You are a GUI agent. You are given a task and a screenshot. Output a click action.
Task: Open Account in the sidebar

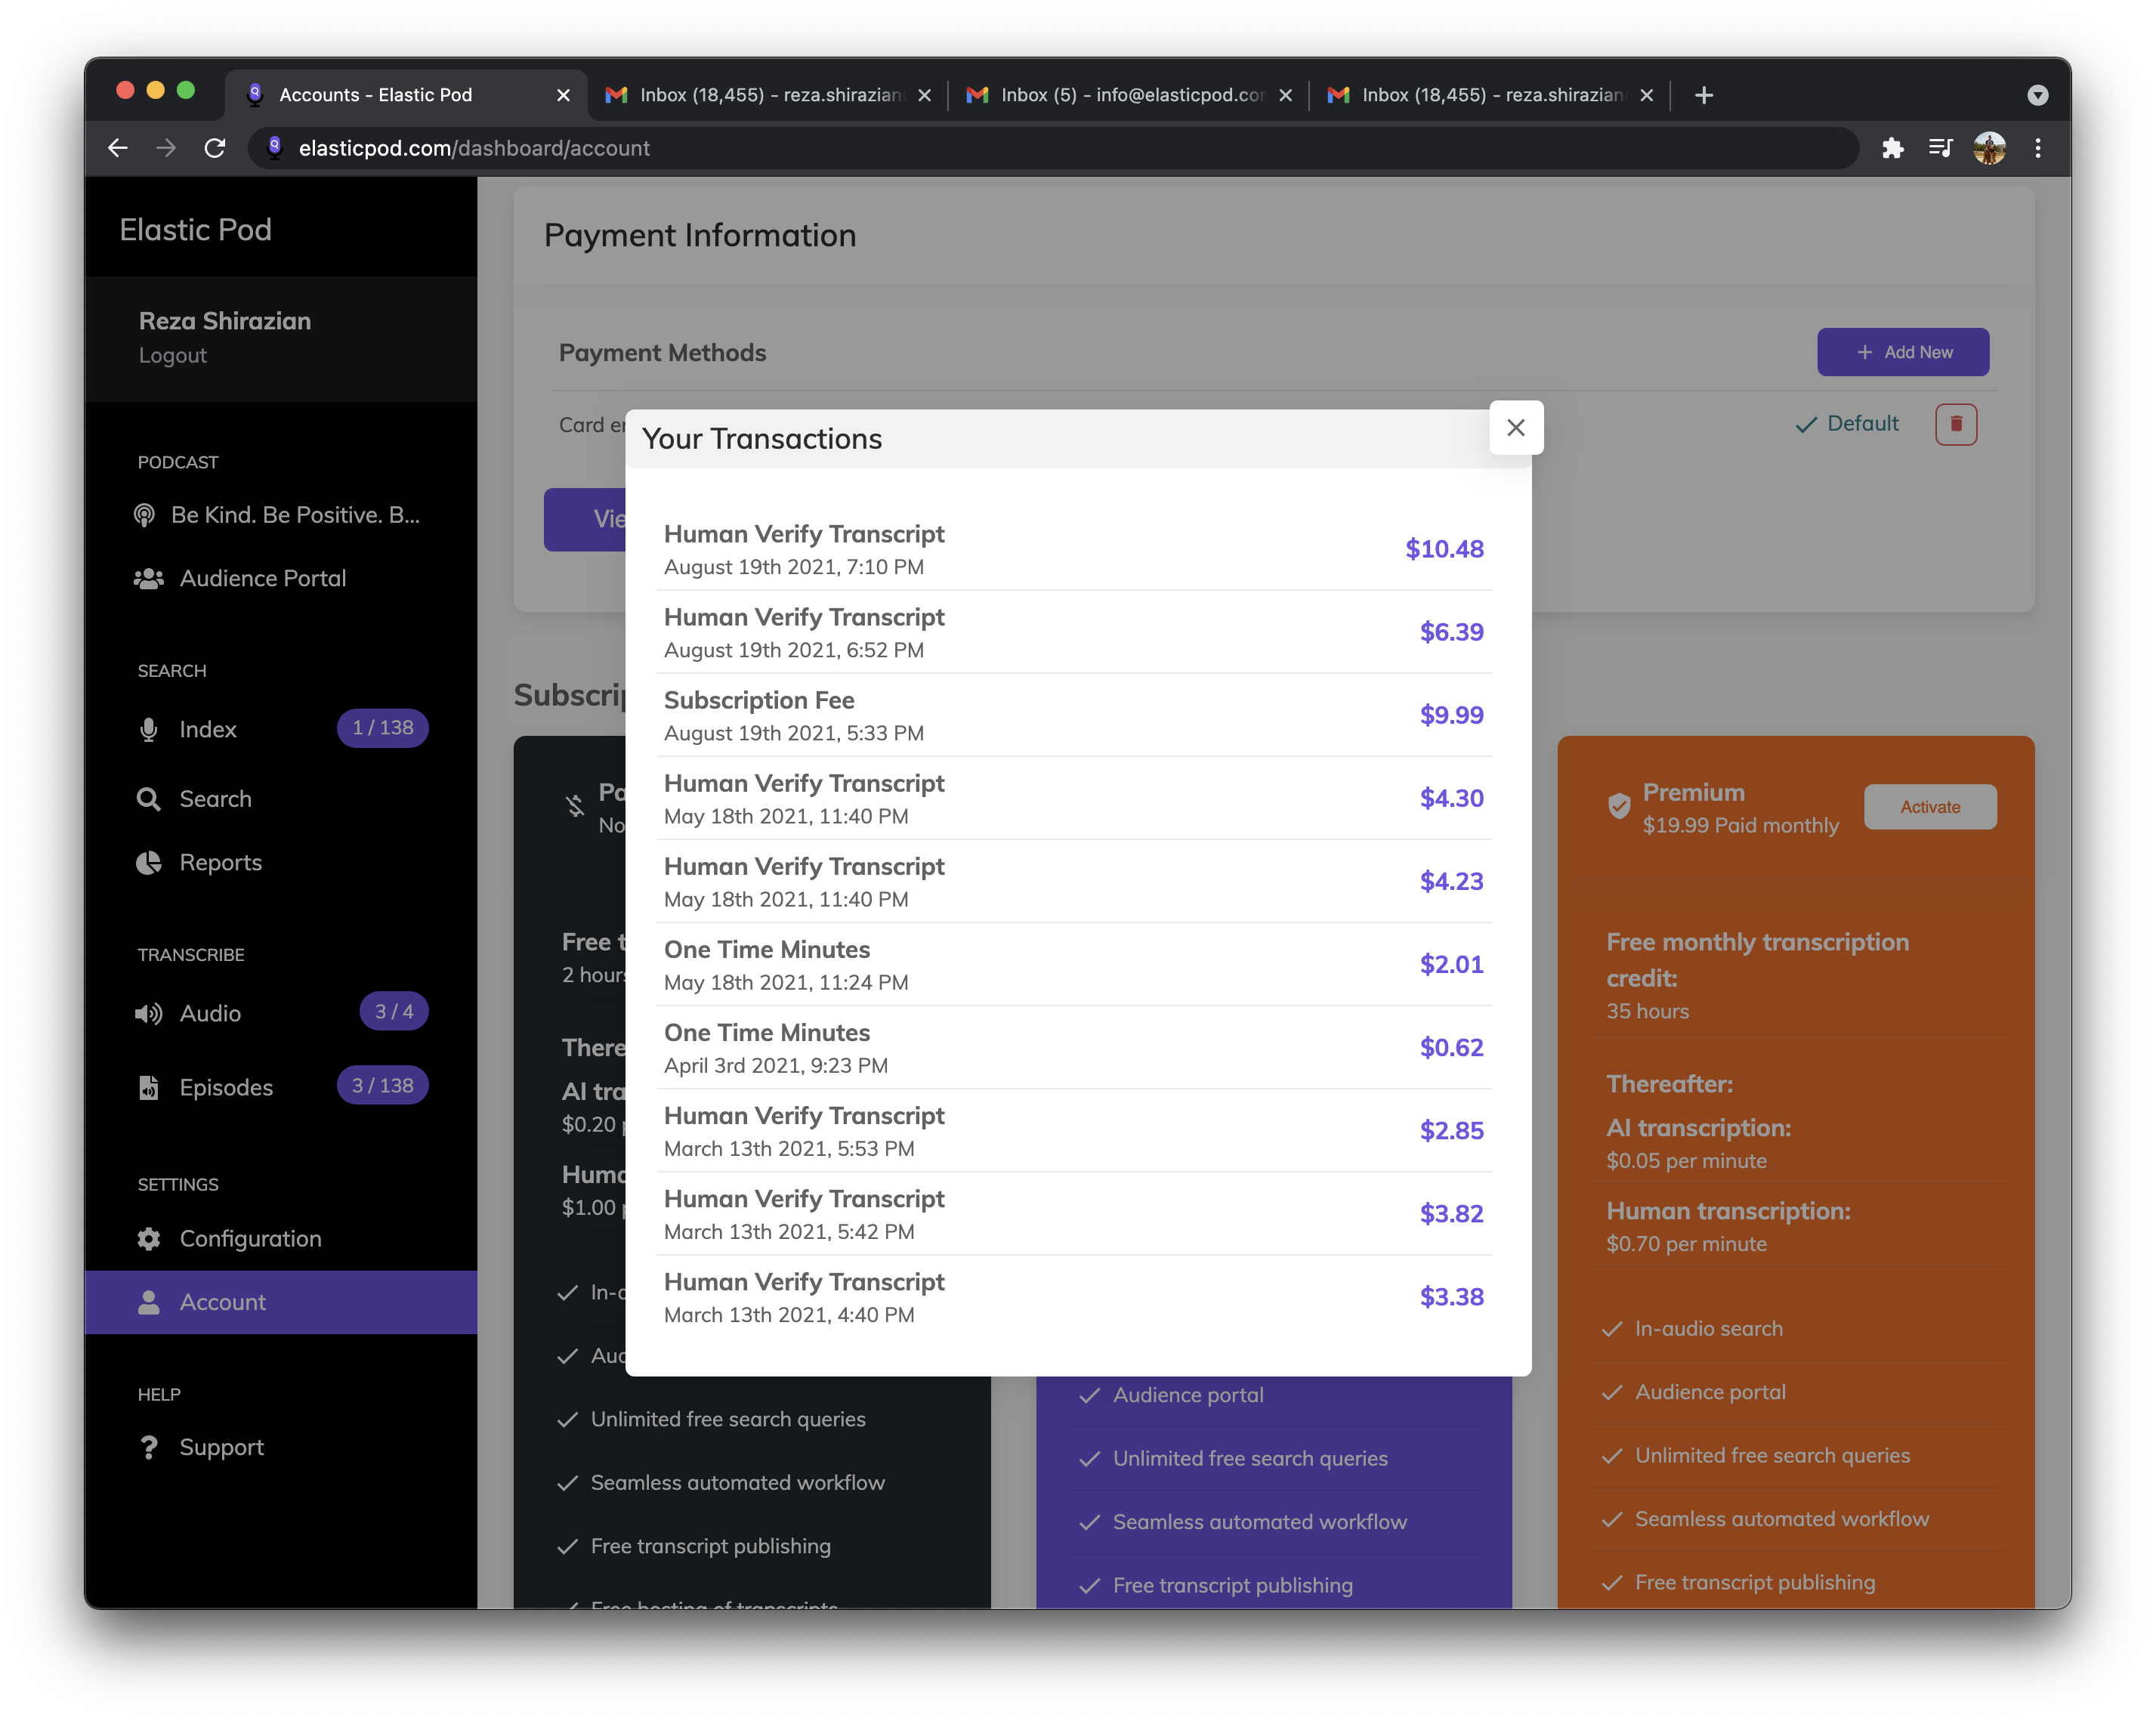[280, 1302]
